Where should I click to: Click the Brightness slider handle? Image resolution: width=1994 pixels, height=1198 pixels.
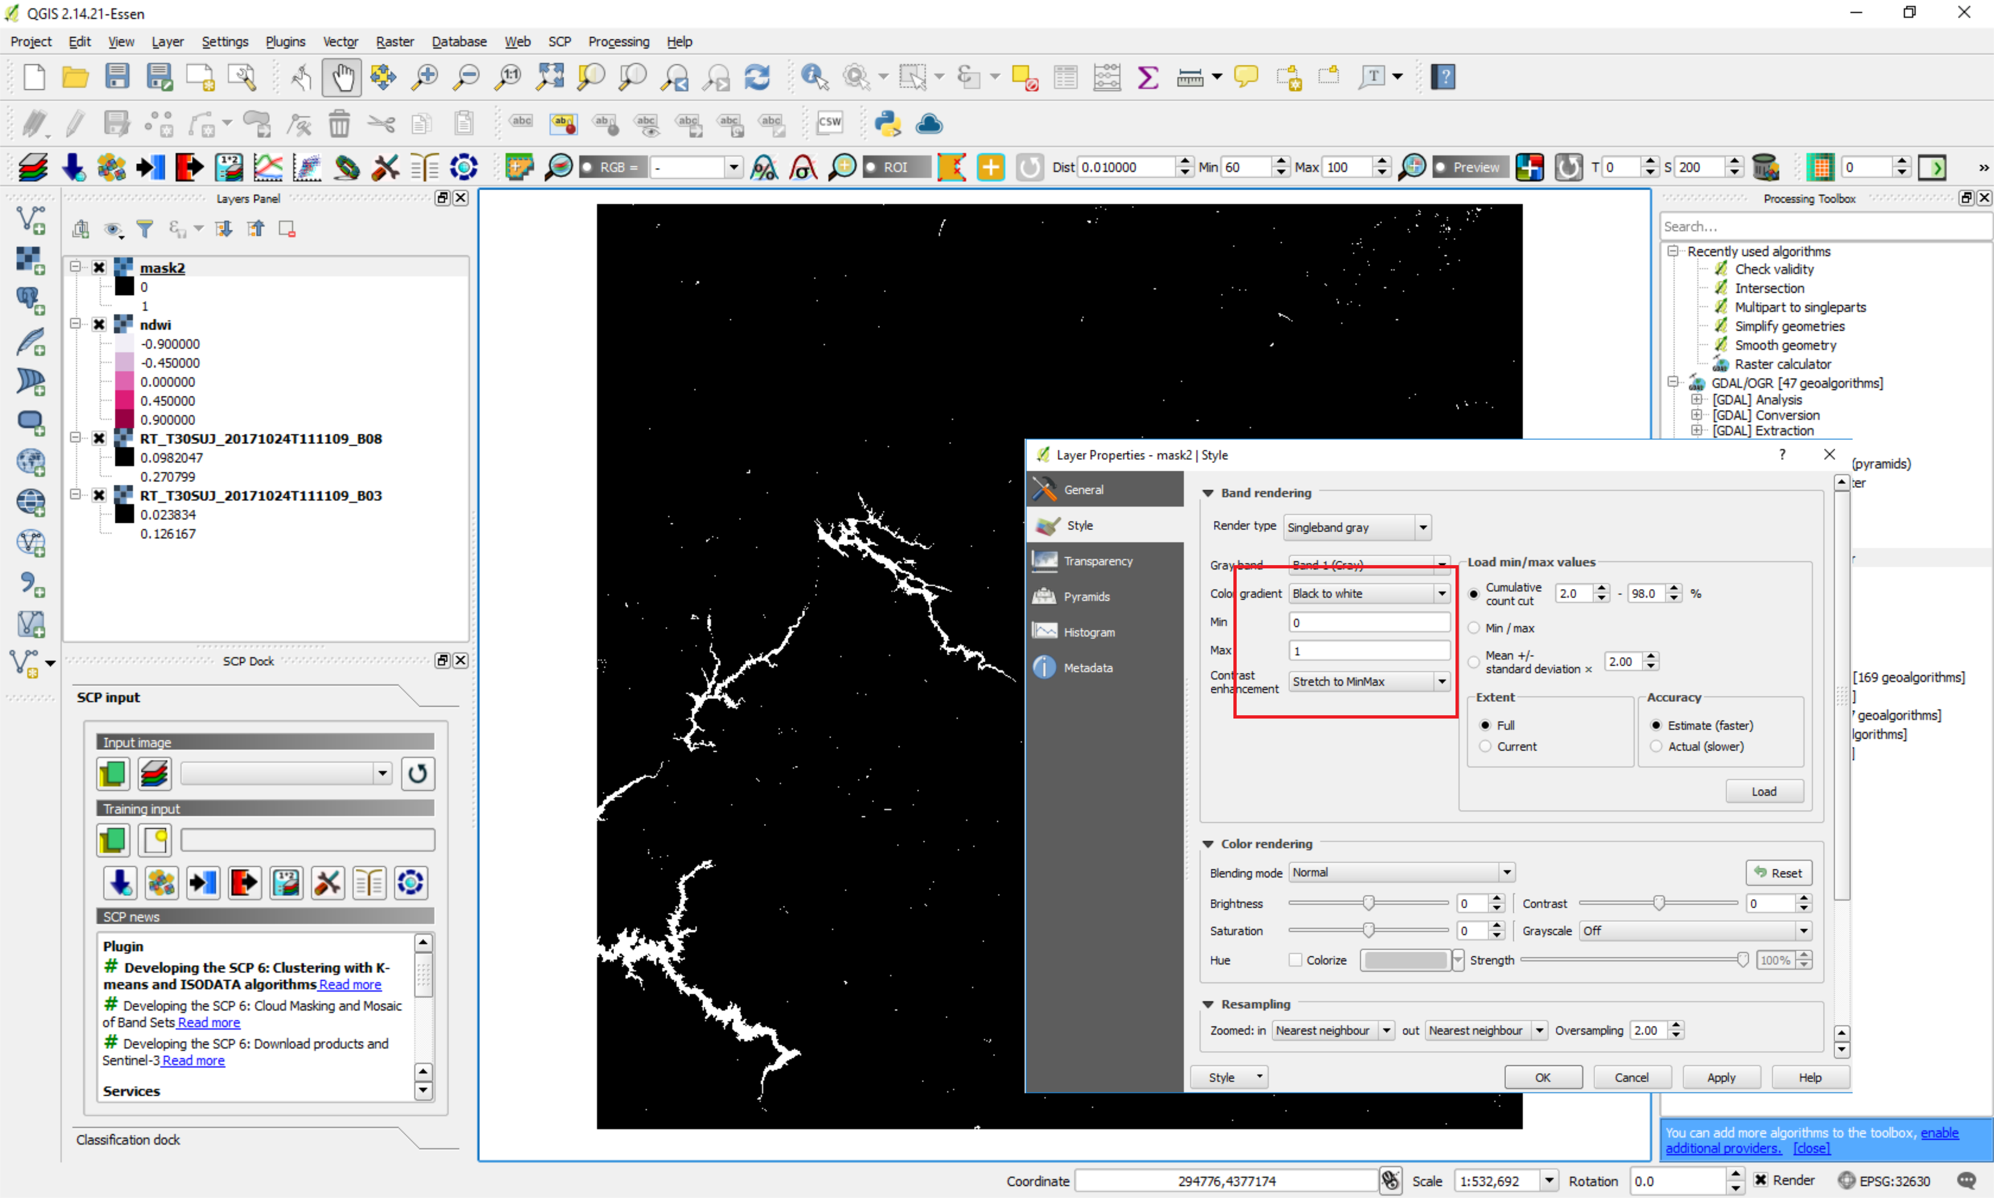(1368, 903)
